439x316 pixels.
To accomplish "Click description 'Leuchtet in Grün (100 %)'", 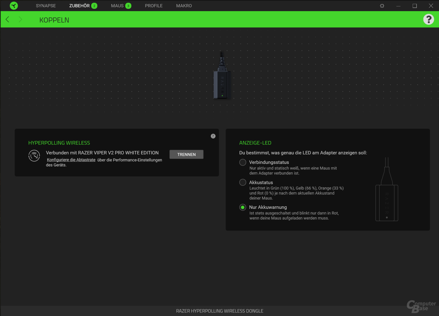I will tap(296, 193).
